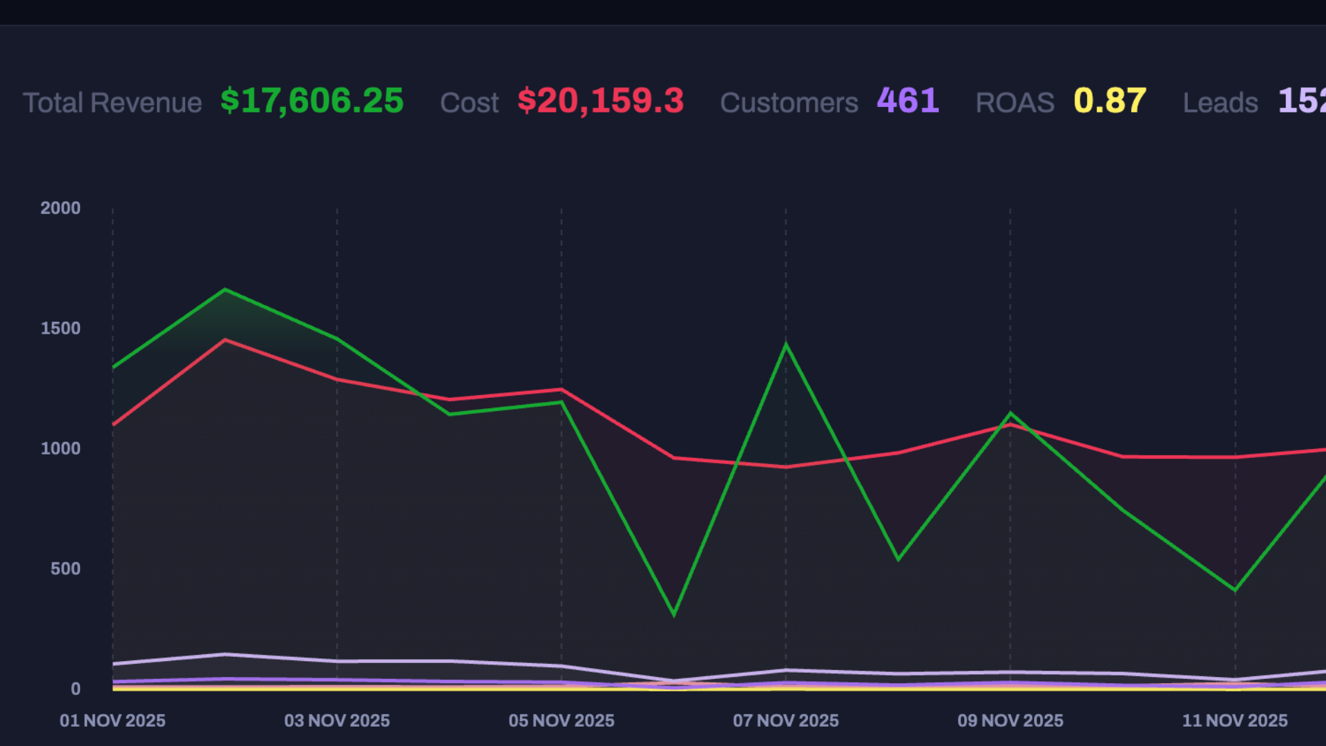Click the Total Revenue metric label
Image resolution: width=1326 pixels, height=746 pixels.
point(112,103)
